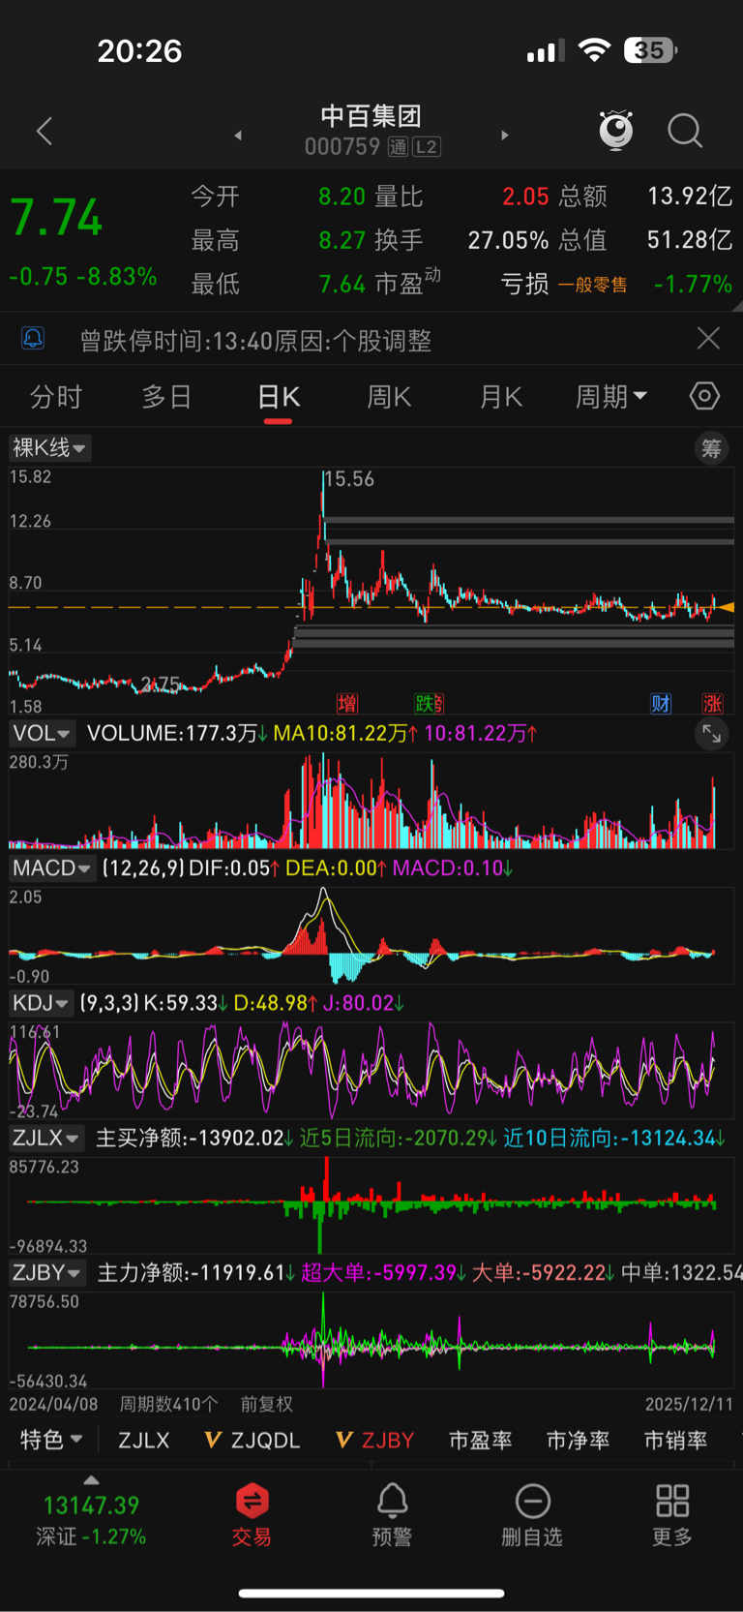Open the KDJ indicator dropdown
Image resolution: width=743 pixels, height=1612 pixels.
point(42,1003)
